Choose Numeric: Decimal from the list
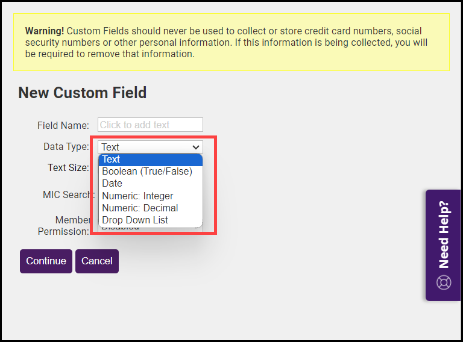The image size is (463, 342). (140, 208)
